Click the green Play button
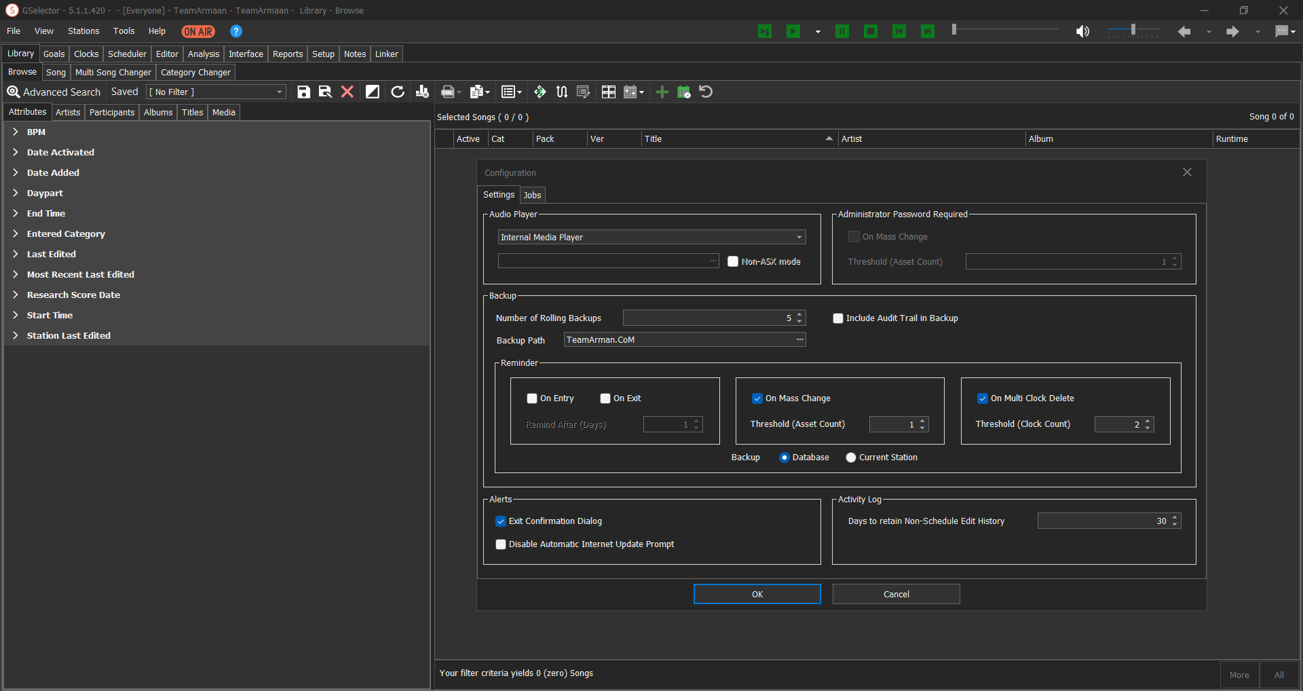Image resolution: width=1303 pixels, height=691 pixels. (793, 31)
